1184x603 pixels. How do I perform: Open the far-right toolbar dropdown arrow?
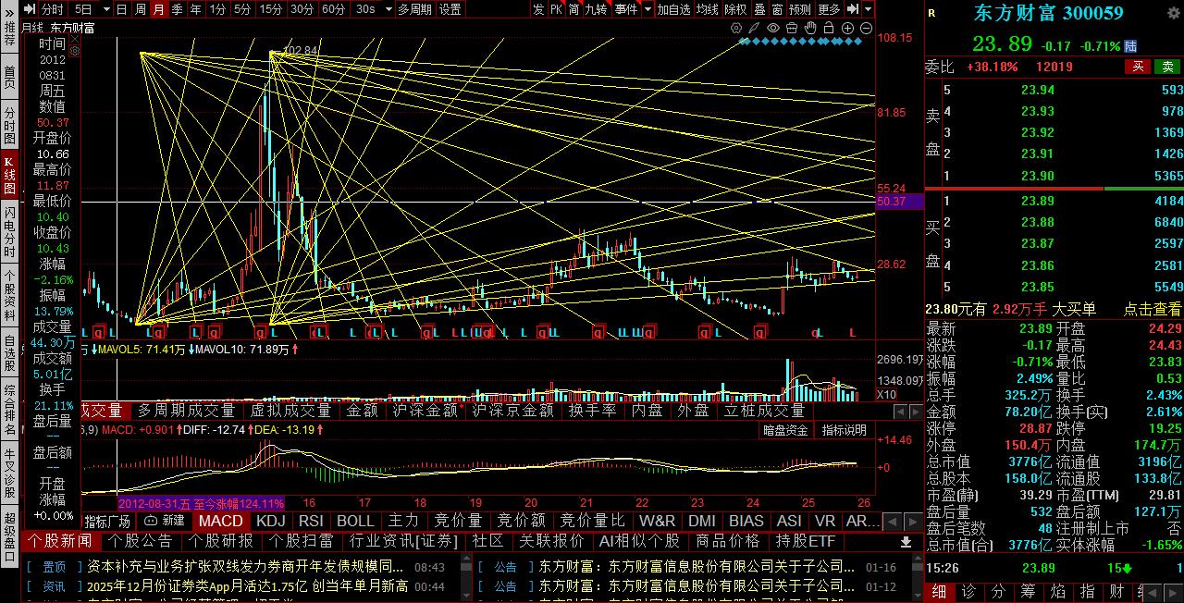(x=868, y=9)
